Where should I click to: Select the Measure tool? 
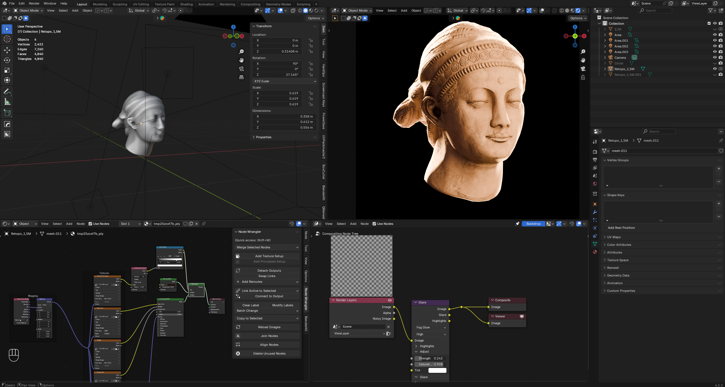[7, 102]
